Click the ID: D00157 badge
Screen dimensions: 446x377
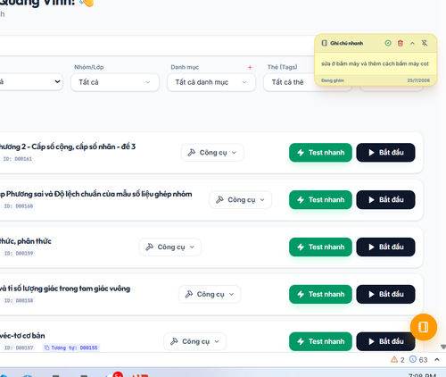(x=19, y=348)
